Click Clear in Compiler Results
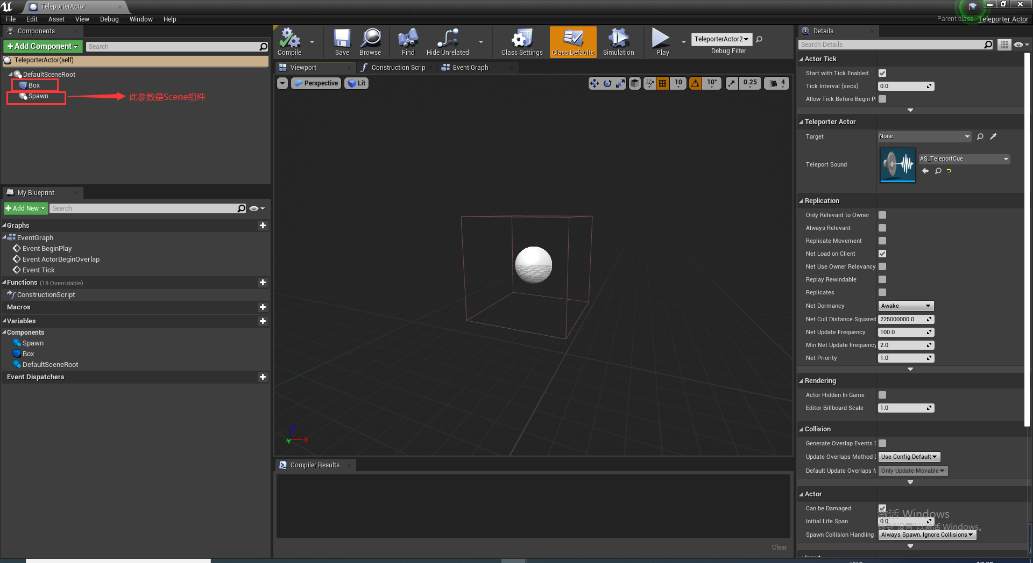The height and width of the screenshot is (563, 1033). 779,547
